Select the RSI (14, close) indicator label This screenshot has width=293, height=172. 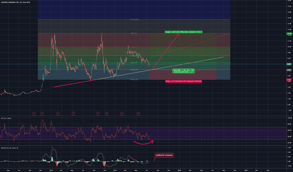[6, 118]
